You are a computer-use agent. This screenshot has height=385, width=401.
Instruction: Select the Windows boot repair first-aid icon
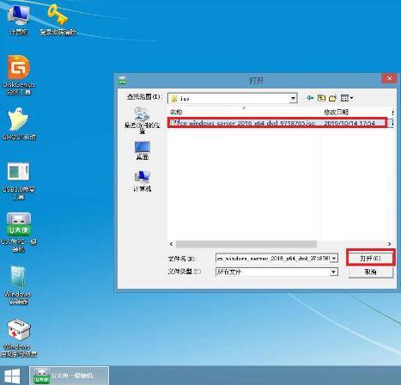pos(19,338)
